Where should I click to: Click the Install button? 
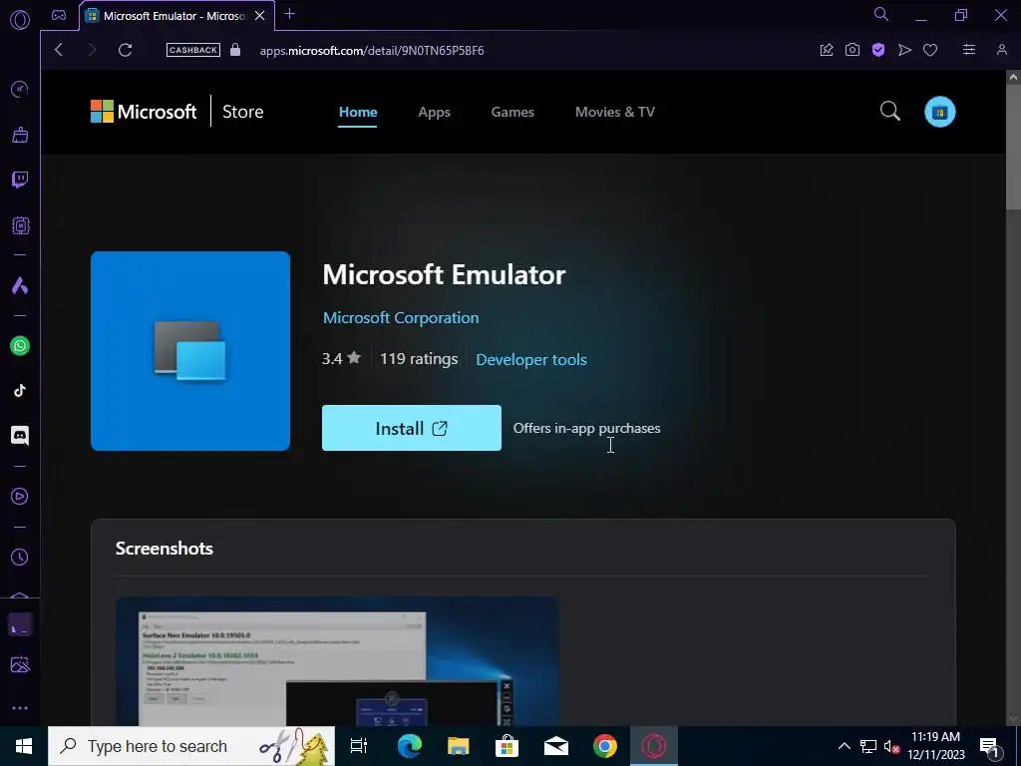click(412, 428)
